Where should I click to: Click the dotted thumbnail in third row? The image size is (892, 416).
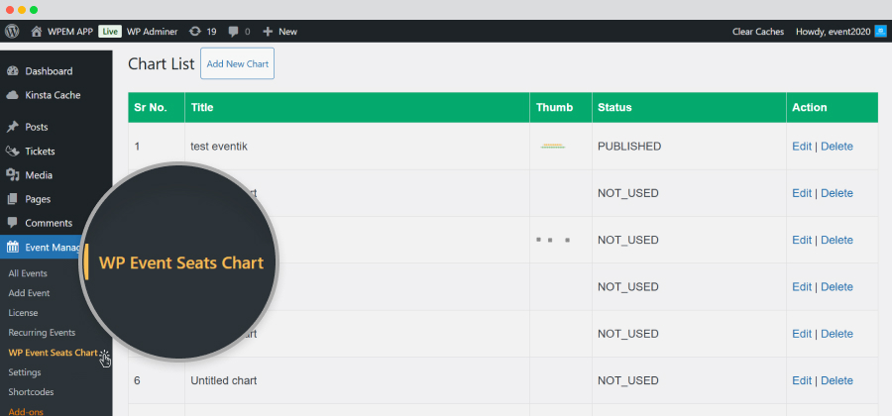click(553, 240)
